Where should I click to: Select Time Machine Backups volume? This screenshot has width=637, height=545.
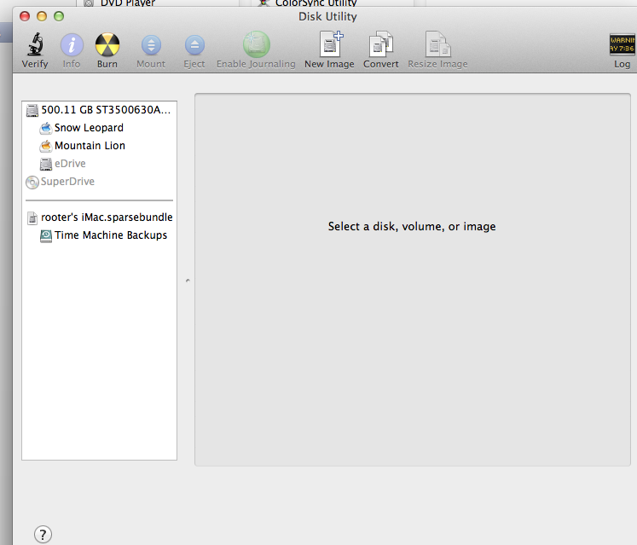[x=99, y=235]
